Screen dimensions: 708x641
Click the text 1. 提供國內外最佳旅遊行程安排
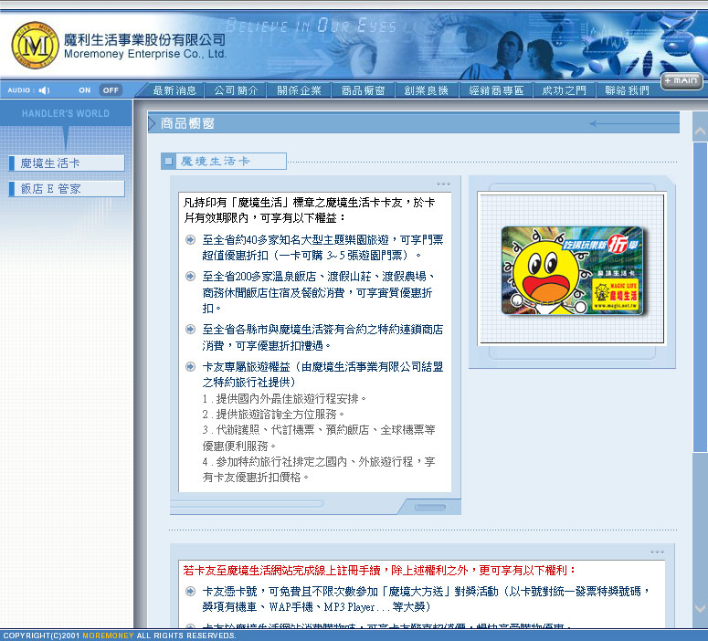pyautogui.click(x=284, y=399)
